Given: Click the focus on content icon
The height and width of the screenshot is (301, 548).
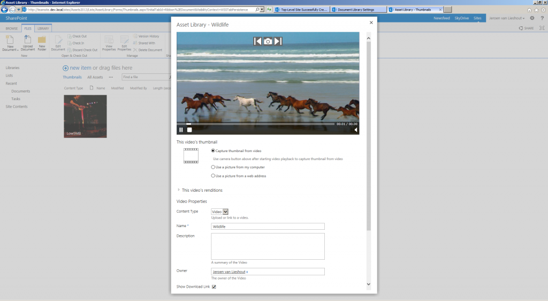Looking at the screenshot, I should pos(542,28).
